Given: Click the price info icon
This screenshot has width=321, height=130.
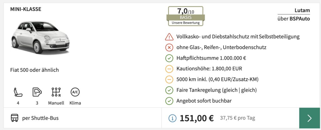Looking at the screenshot, I should pos(172,118).
